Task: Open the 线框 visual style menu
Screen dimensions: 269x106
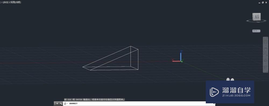Action: click(x=18, y=2)
